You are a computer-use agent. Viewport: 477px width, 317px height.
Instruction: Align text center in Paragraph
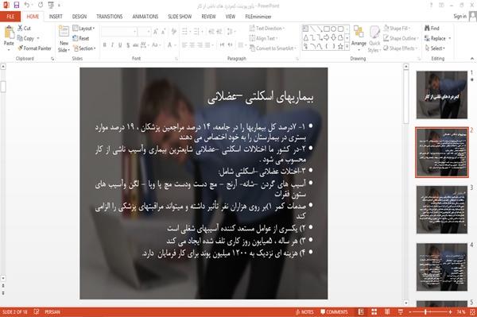(192, 45)
